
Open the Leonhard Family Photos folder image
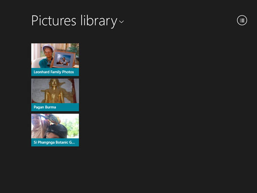(x=55, y=55)
